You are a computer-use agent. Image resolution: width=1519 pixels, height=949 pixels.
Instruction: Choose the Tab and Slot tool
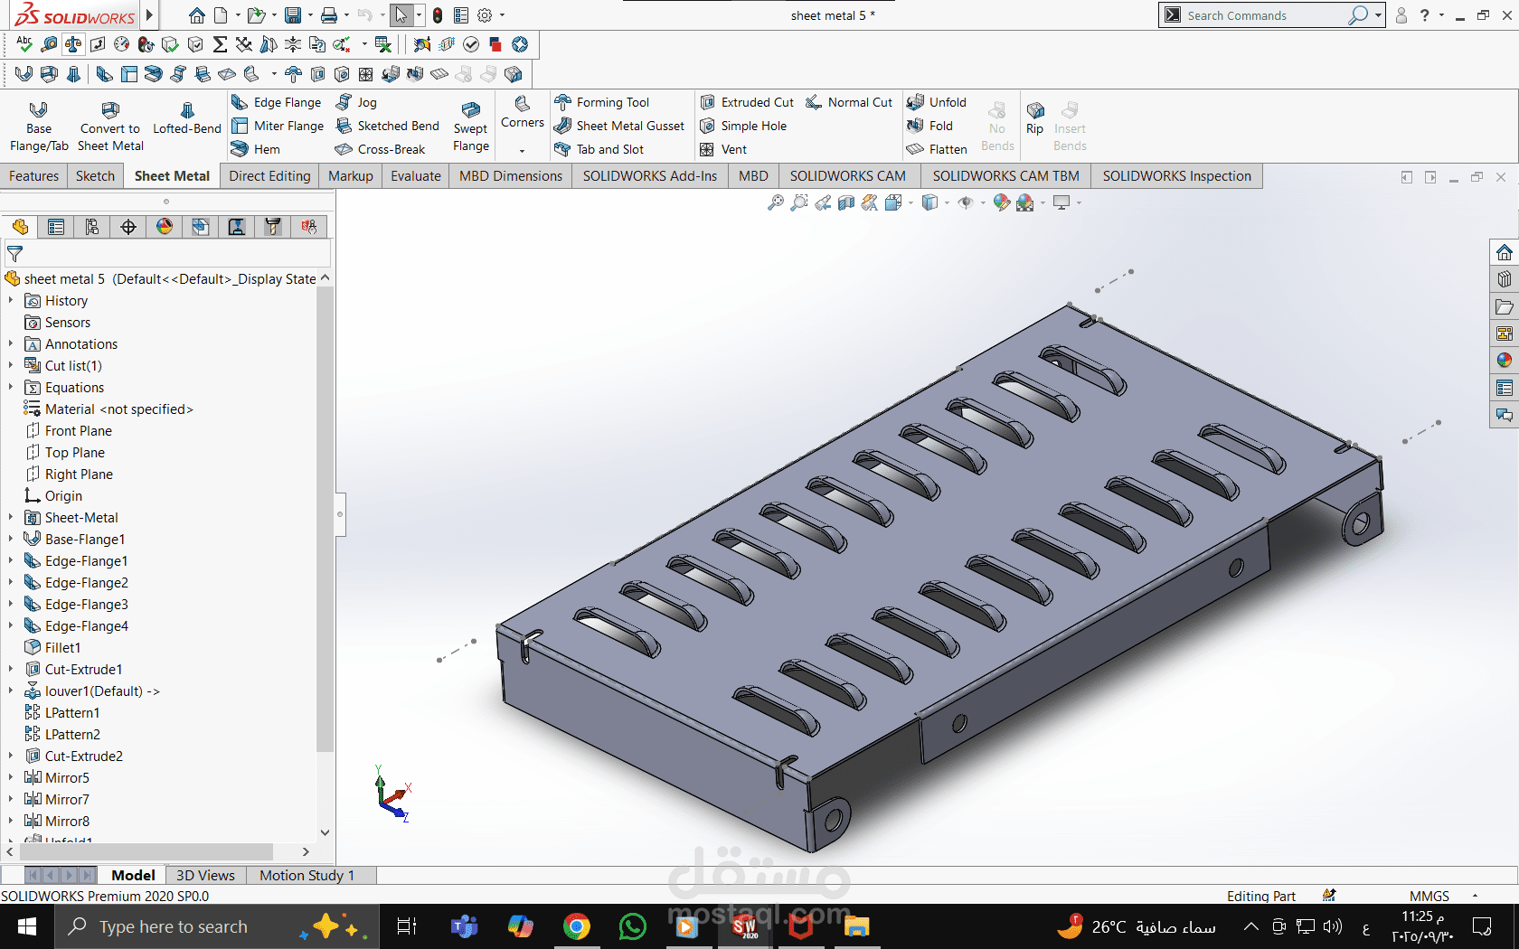coord(599,149)
